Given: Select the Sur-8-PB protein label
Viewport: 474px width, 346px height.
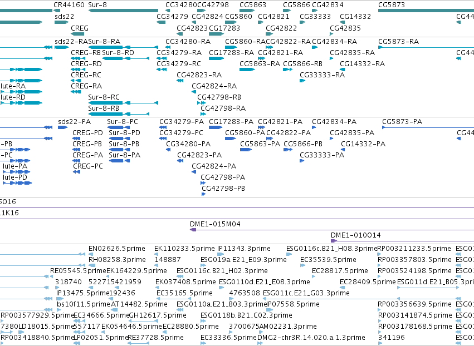Looking at the screenshot, I should tap(124, 144).
